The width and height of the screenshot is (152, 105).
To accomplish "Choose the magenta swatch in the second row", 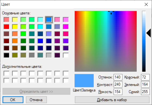I will click(x=66, y=27).
